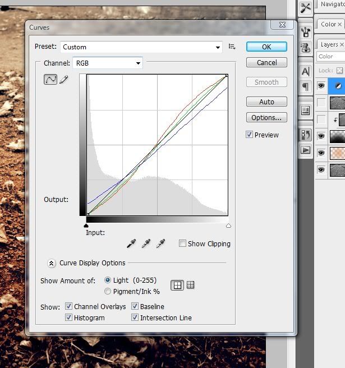Show the second layer via visibility box

point(321,102)
